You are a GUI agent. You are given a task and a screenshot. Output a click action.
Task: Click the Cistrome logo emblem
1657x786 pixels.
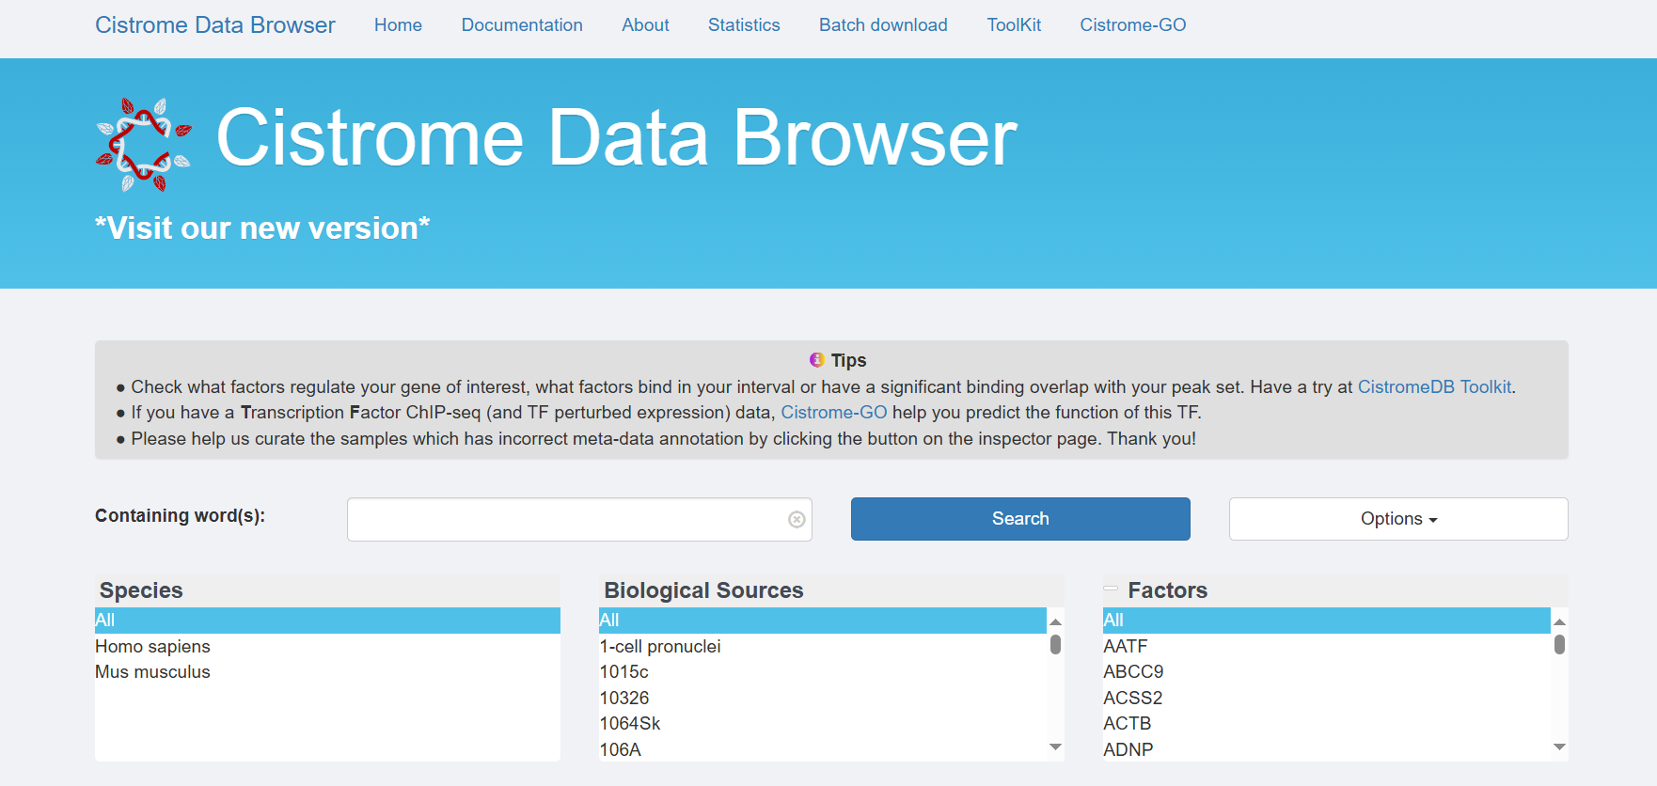[144, 145]
